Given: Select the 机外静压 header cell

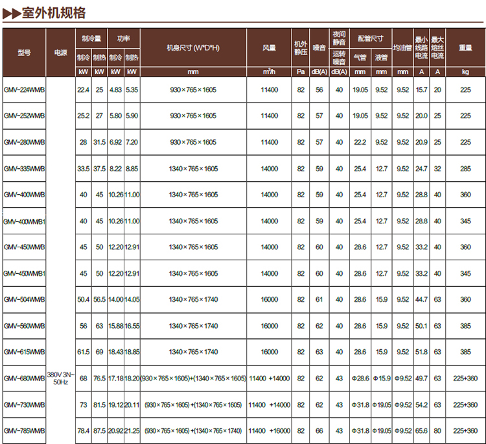Looking at the screenshot, I should (x=301, y=47).
